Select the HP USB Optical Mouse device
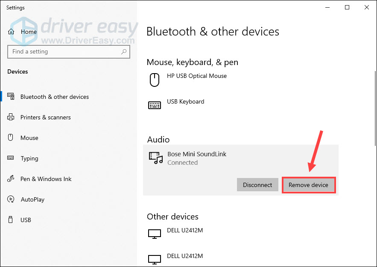The image size is (377, 267). [197, 76]
